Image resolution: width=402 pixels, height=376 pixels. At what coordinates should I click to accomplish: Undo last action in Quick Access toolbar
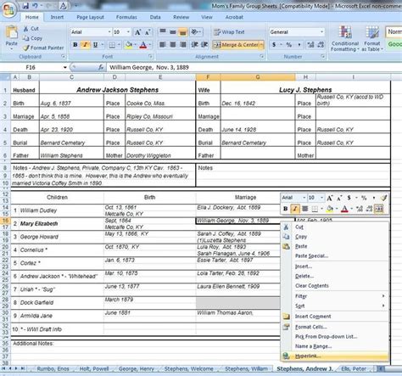tap(36, 5)
